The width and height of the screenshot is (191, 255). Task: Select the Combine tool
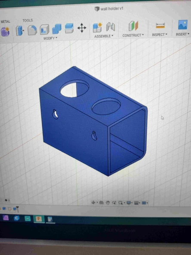(57, 29)
